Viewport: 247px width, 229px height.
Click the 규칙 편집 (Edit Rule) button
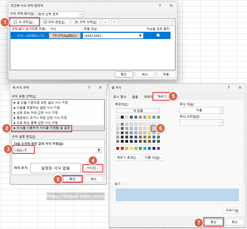[55, 22]
